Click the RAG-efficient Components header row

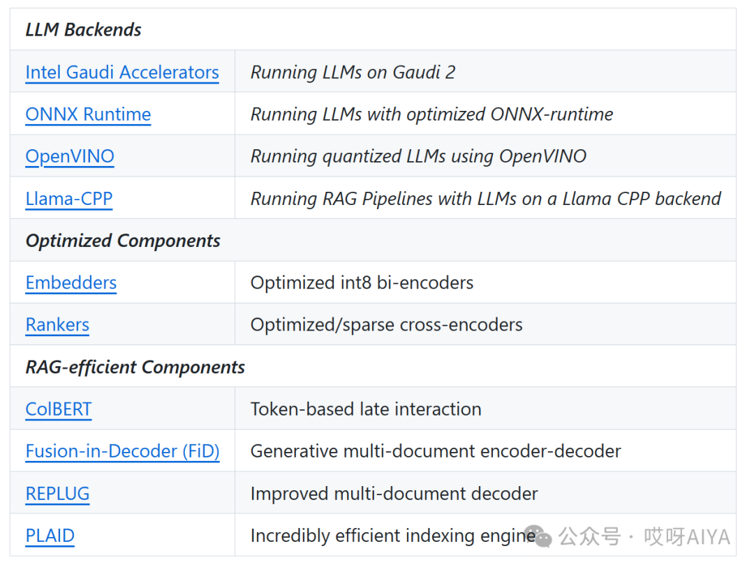pyautogui.click(x=135, y=368)
